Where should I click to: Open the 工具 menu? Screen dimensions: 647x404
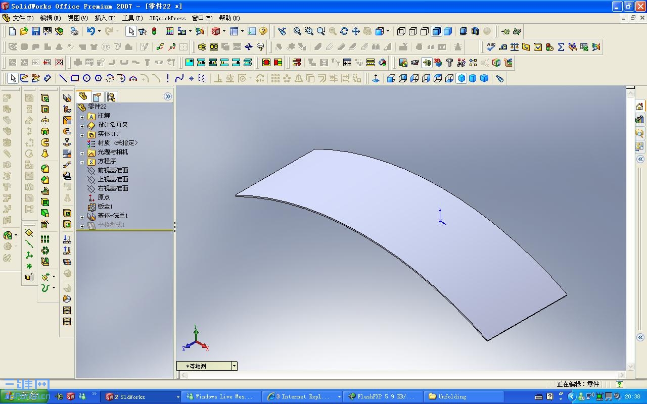132,18
